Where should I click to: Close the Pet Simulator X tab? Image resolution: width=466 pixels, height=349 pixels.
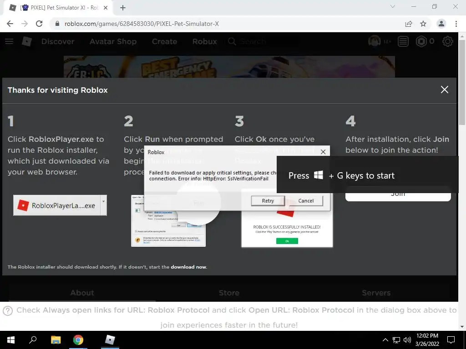pos(106,8)
